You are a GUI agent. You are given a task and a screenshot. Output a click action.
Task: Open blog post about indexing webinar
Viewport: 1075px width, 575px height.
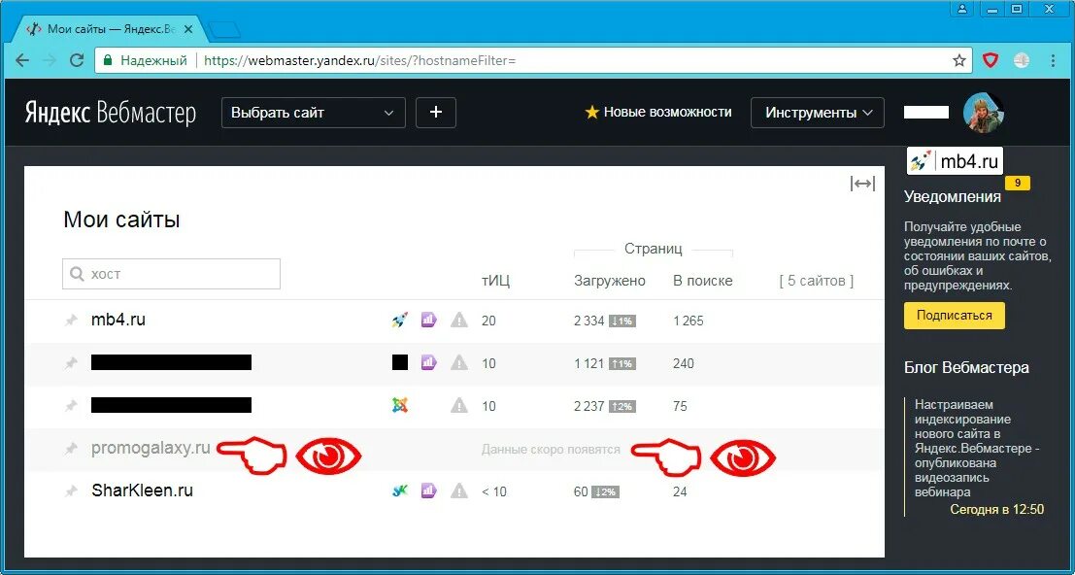[x=977, y=448]
